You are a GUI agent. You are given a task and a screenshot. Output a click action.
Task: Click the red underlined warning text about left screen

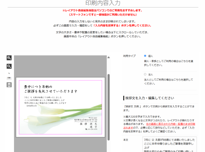159,126
